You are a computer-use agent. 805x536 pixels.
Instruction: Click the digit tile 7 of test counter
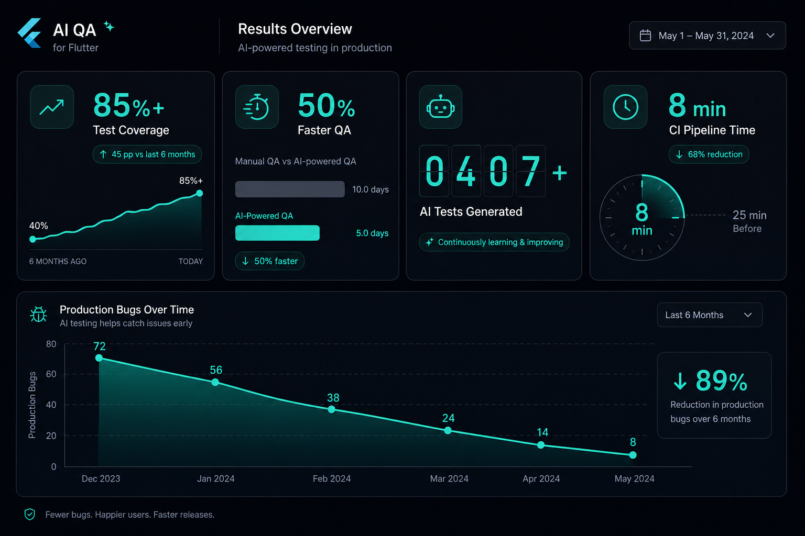coord(531,171)
